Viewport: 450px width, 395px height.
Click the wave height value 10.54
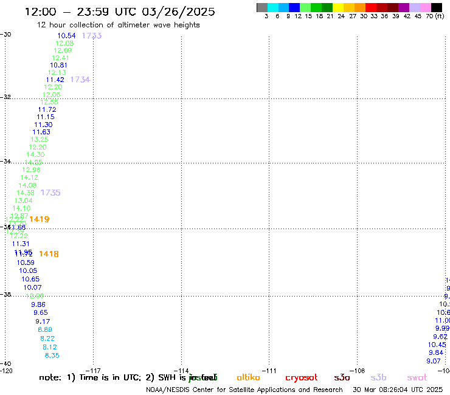66,36
